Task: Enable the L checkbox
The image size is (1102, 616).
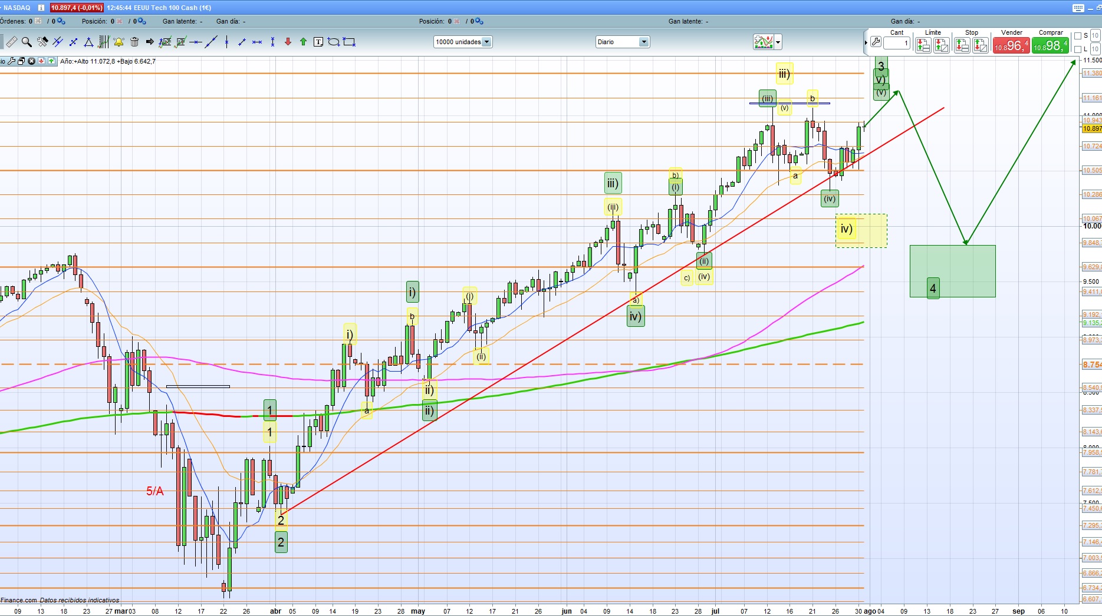Action: pos(1078,49)
